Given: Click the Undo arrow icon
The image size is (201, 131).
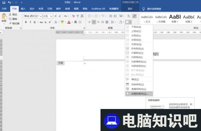Looking at the screenshot, I should coord(9,2).
